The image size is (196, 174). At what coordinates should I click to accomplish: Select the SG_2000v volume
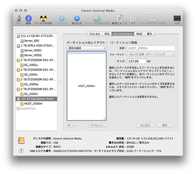click(36, 75)
